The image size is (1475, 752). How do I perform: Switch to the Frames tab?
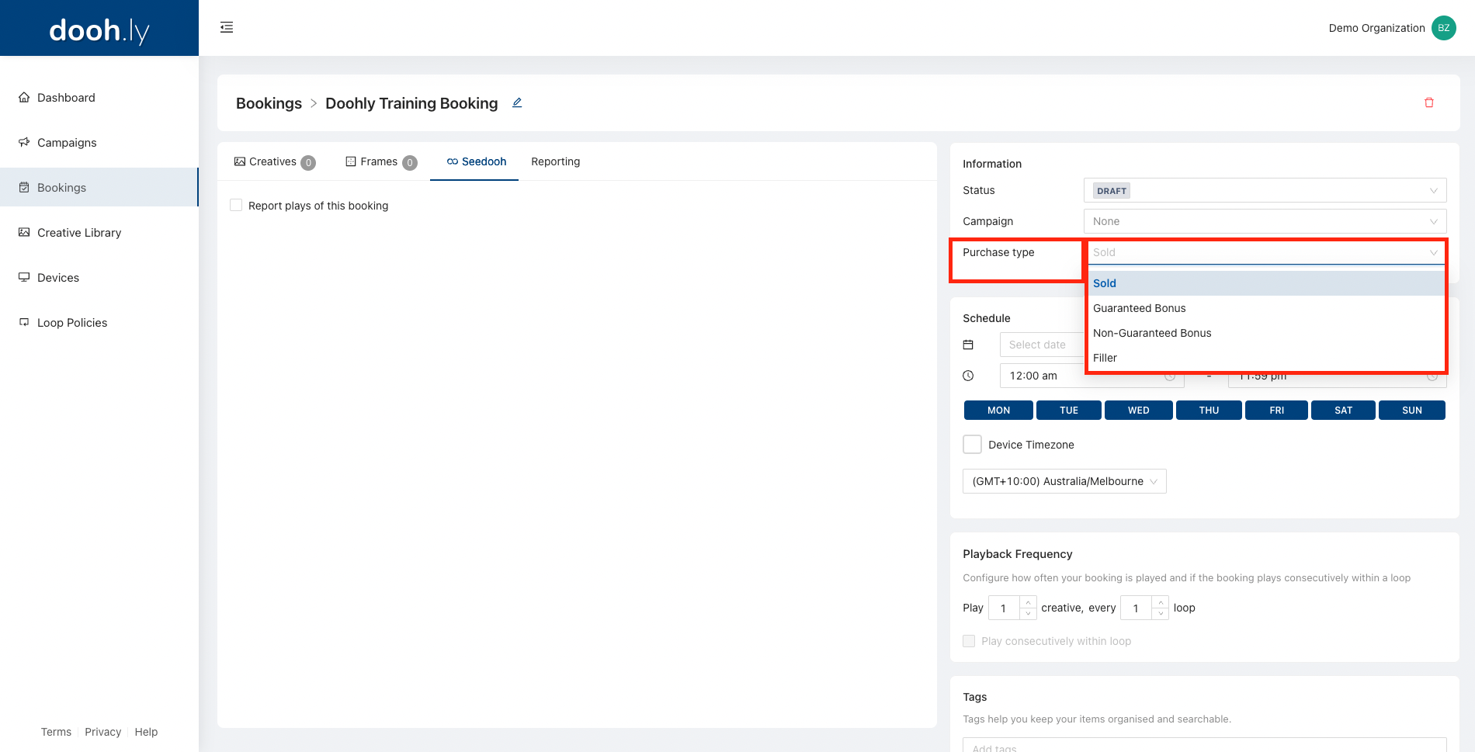[x=380, y=161]
